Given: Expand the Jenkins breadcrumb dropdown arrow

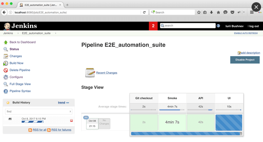Looking at the screenshot, I should [x=18, y=33].
